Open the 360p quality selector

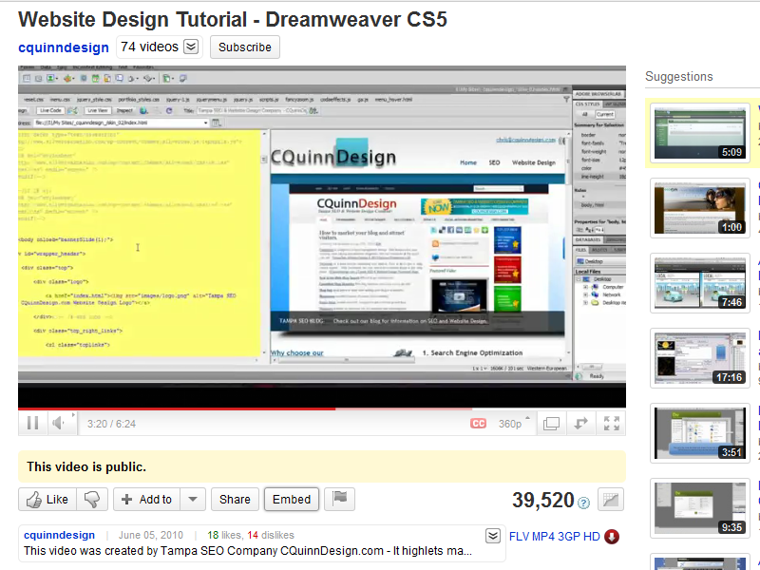pyautogui.click(x=511, y=422)
